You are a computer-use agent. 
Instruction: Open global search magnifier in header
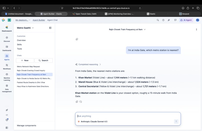click(158, 20)
